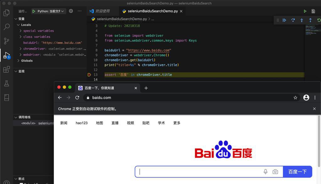The width and height of the screenshot is (321, 184).
Task: Collapse the 调用堆栈 call stack section
Action: coord(16,117)
